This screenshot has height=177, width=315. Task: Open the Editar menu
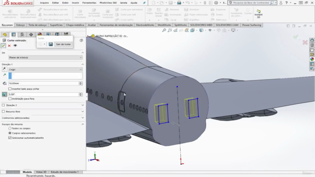coord(56,3)
